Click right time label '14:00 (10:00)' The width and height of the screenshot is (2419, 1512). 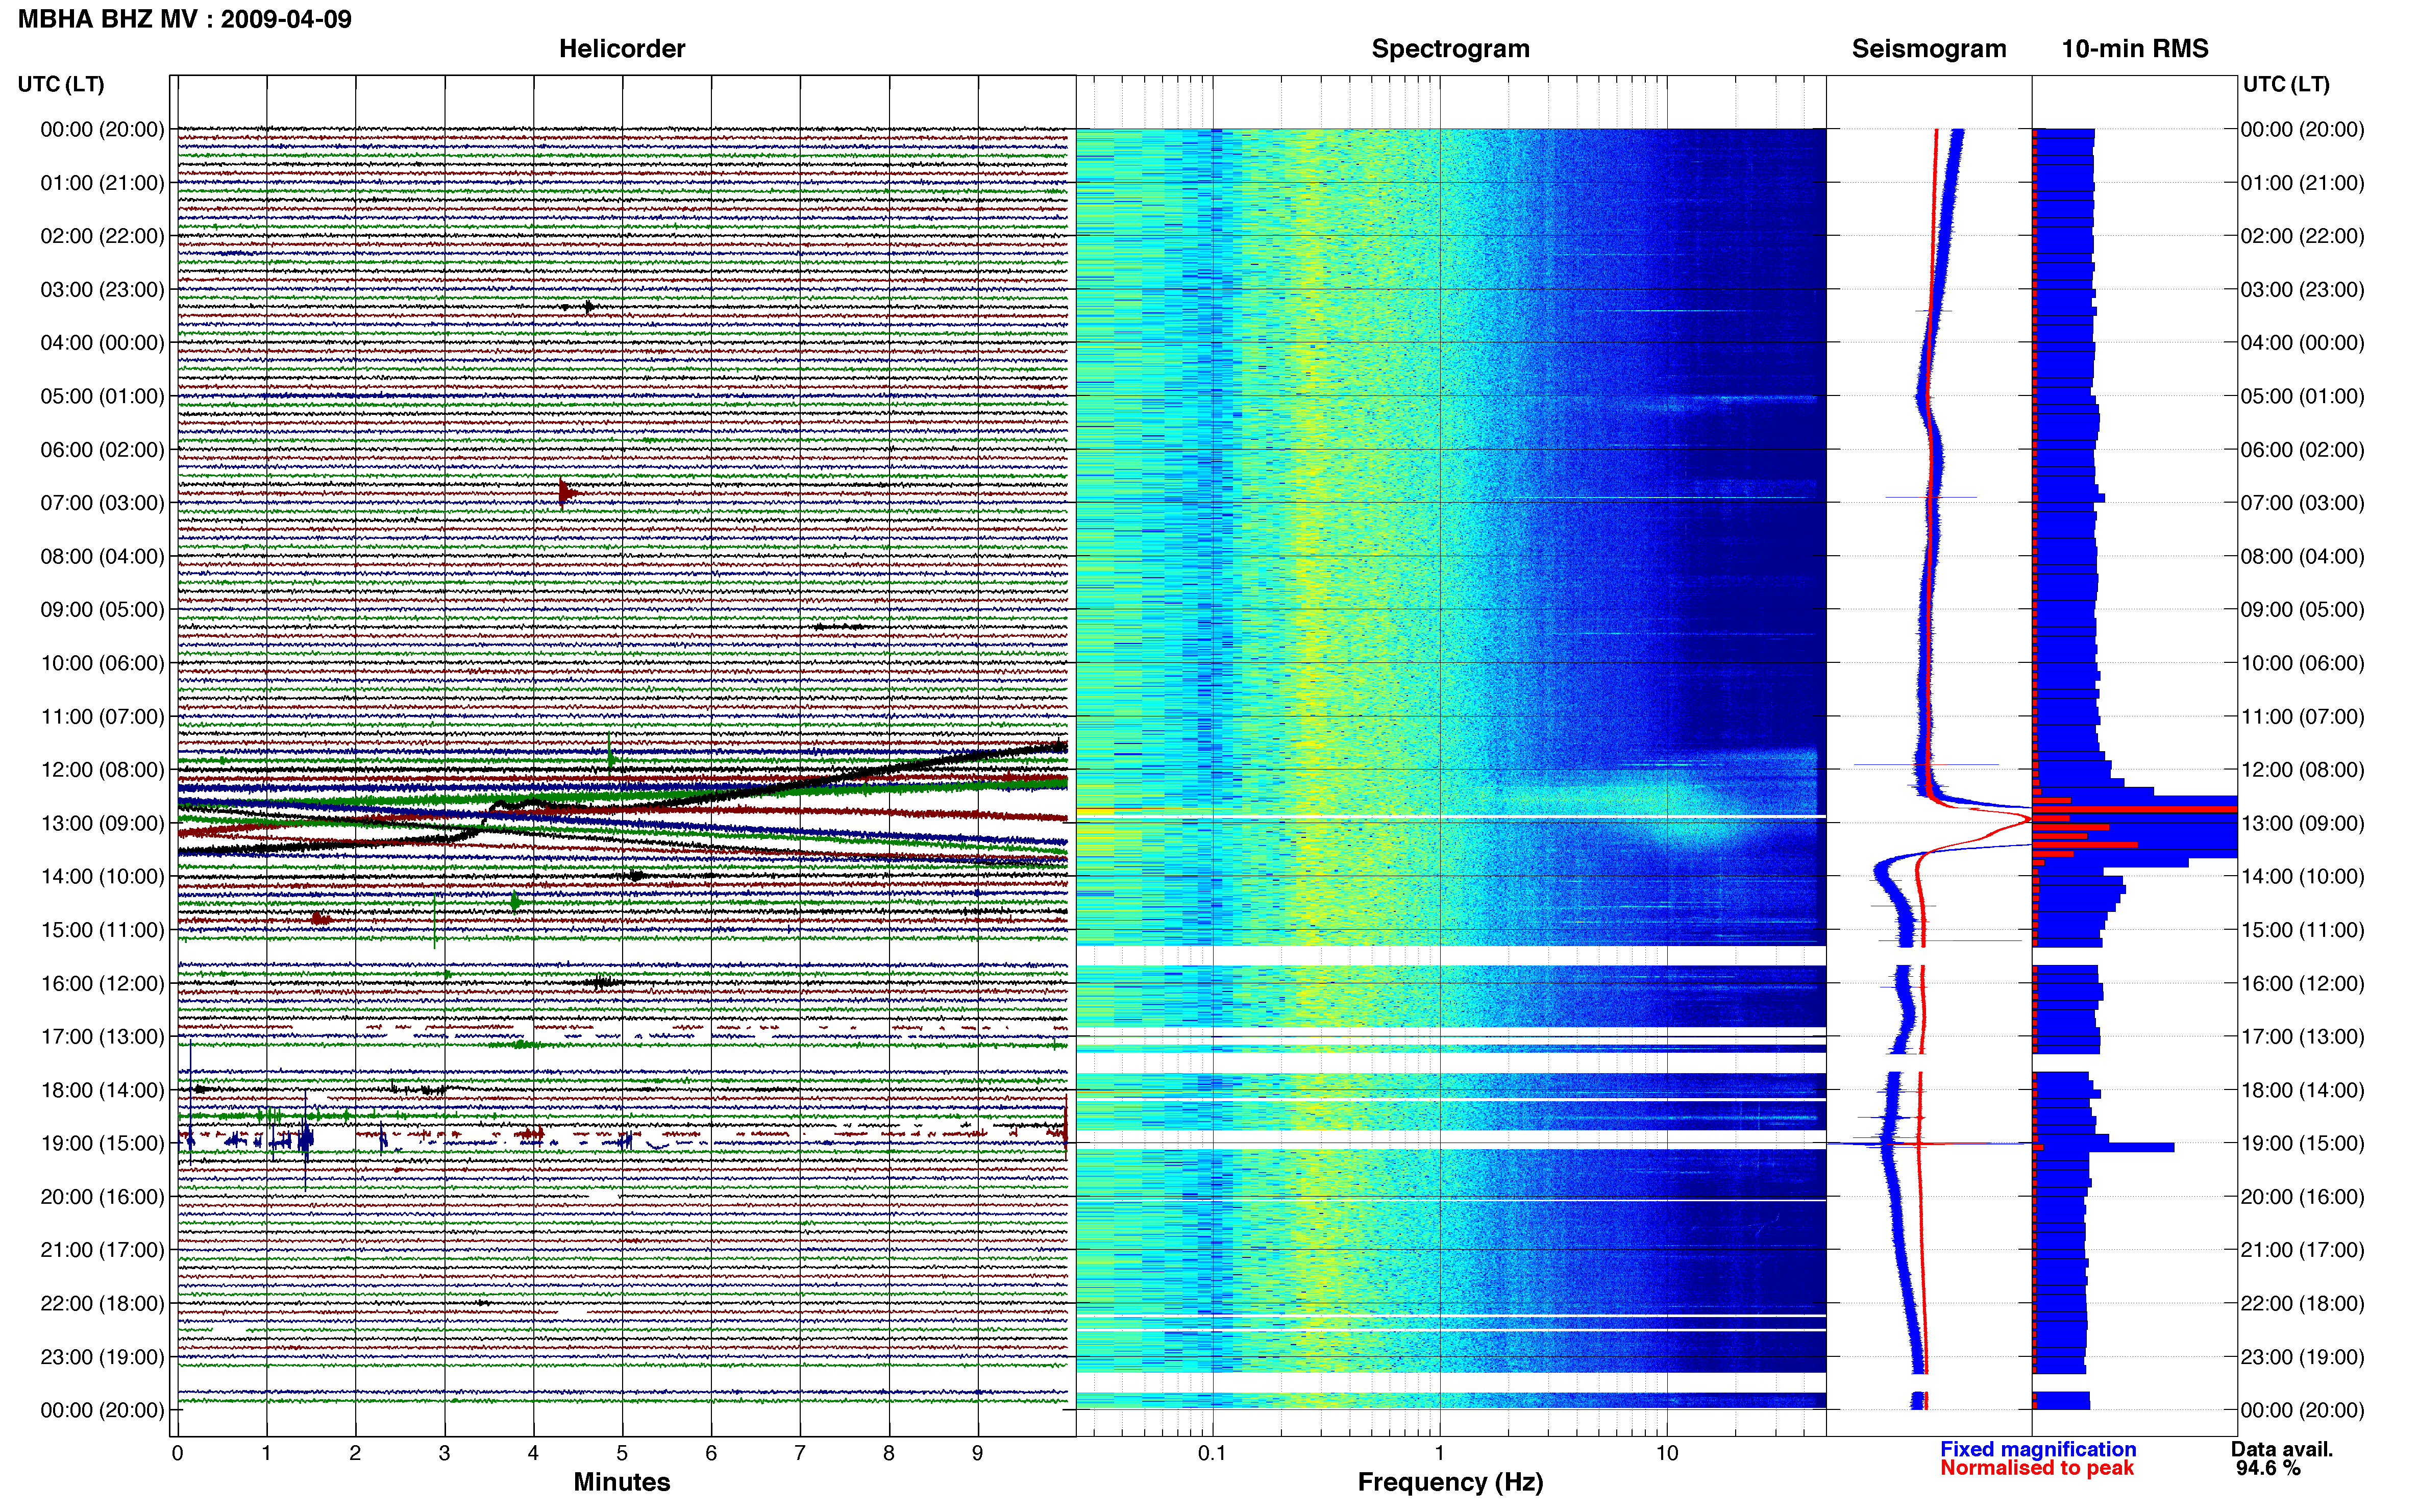click(x=2302, y=876)
